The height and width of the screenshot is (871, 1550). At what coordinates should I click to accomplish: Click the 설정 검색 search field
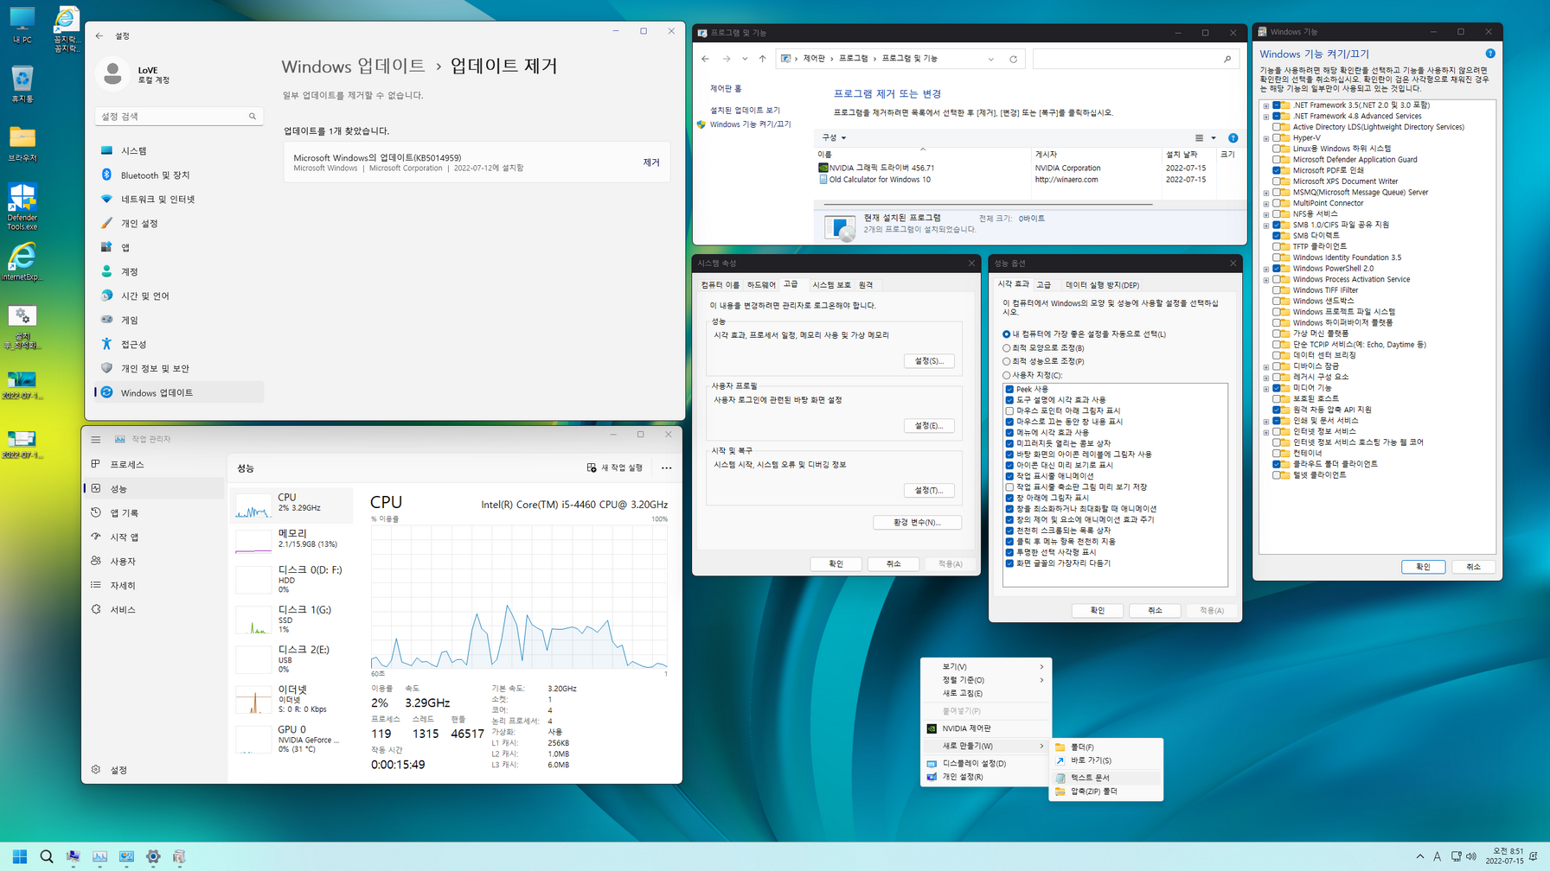click(179, 116)
